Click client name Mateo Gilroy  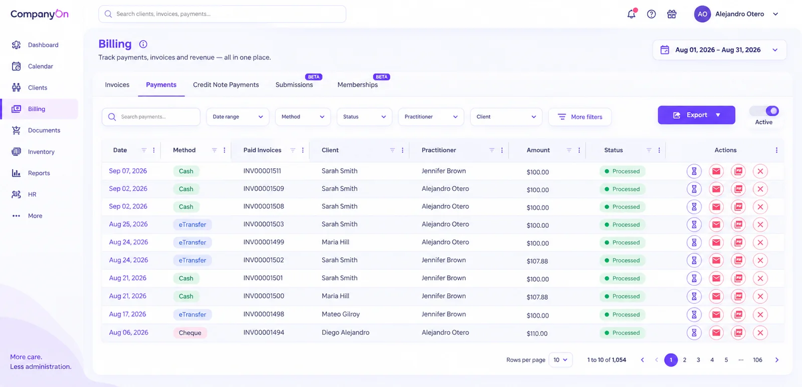point(341,314)
